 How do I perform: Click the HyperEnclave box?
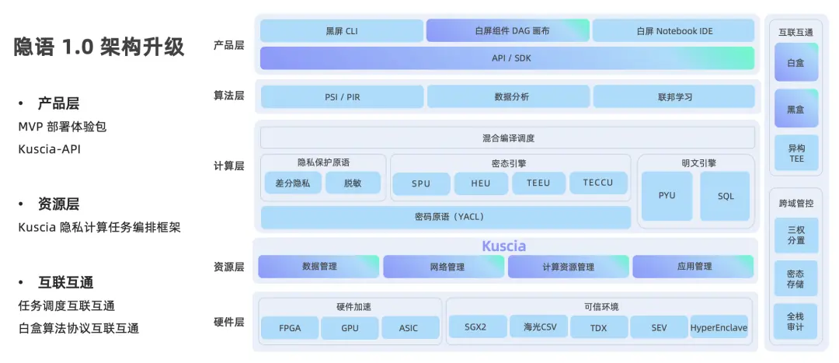tap(719, 328)
